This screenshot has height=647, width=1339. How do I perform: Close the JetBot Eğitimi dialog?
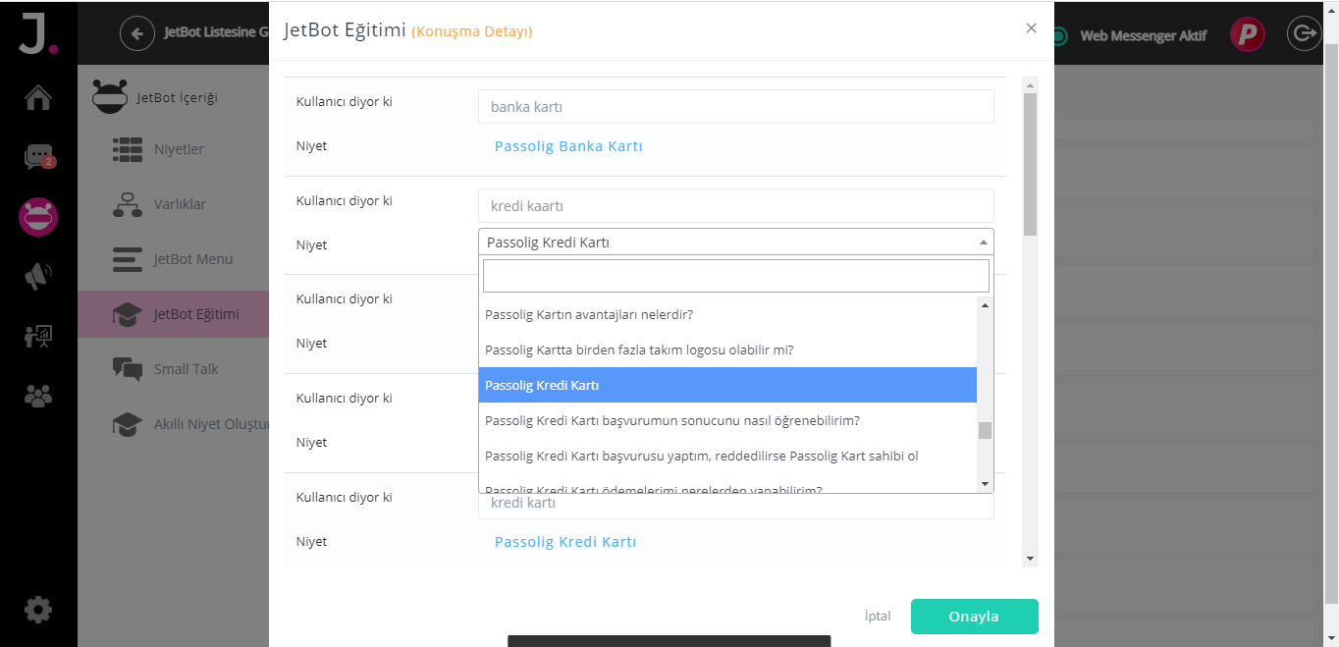(1031, 28)
